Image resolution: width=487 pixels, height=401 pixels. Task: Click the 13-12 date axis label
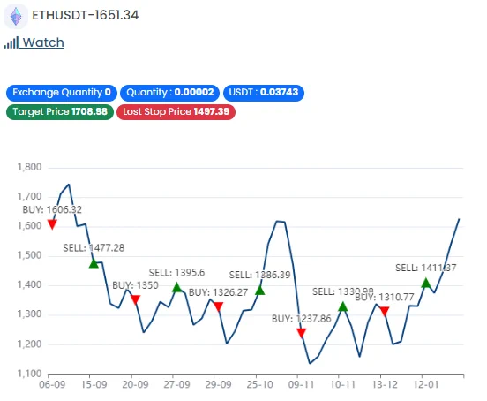coord(385,384)
